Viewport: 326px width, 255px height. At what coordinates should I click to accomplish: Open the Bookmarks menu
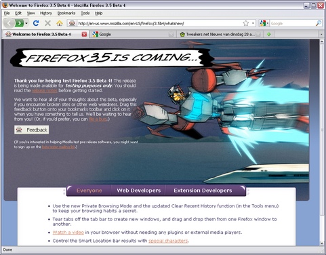pyautogui.click(x=66, y=13)
